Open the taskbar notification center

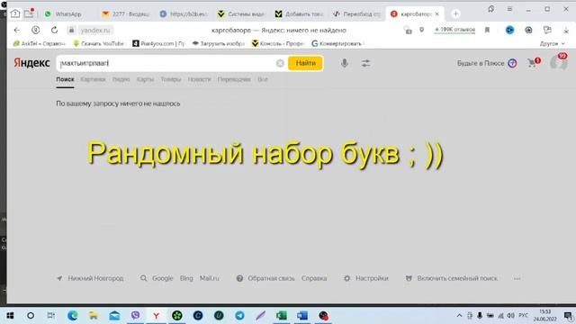pyautogui.click(x=568, y=316)
